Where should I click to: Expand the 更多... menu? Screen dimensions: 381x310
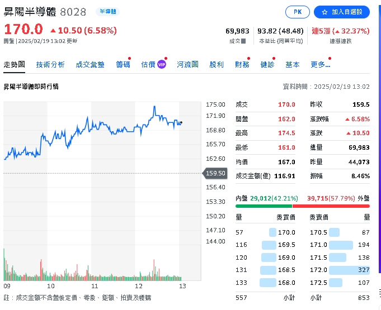tap(321, 65)
